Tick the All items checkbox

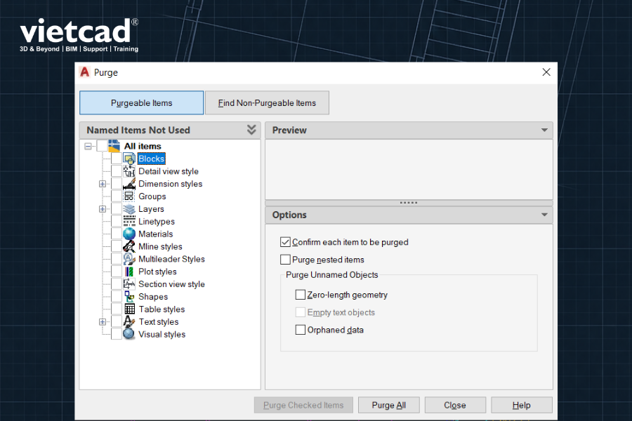102,146
